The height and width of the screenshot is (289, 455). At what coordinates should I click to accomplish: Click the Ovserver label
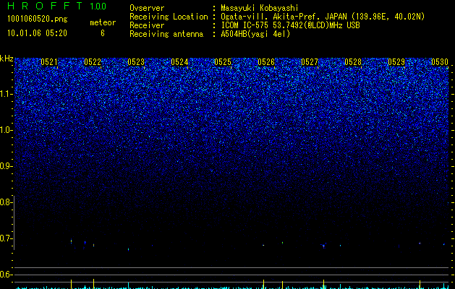[147, 8]
